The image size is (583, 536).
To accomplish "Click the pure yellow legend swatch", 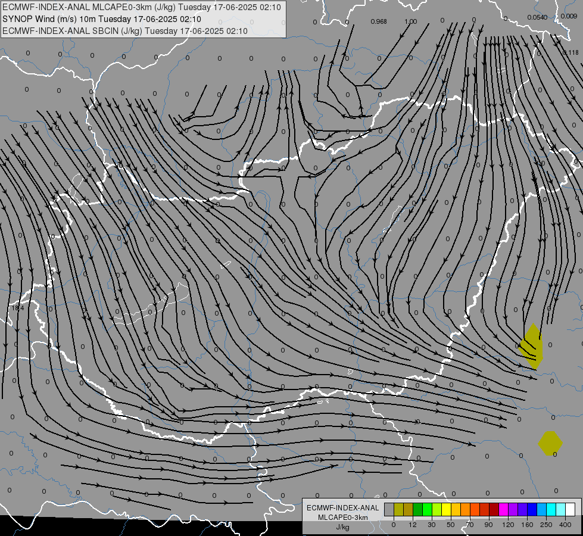I will click(x=446, y=509).
